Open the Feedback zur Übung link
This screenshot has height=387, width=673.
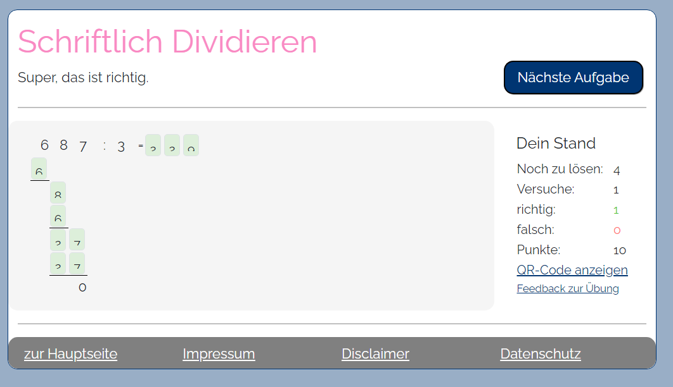[567, 289]
